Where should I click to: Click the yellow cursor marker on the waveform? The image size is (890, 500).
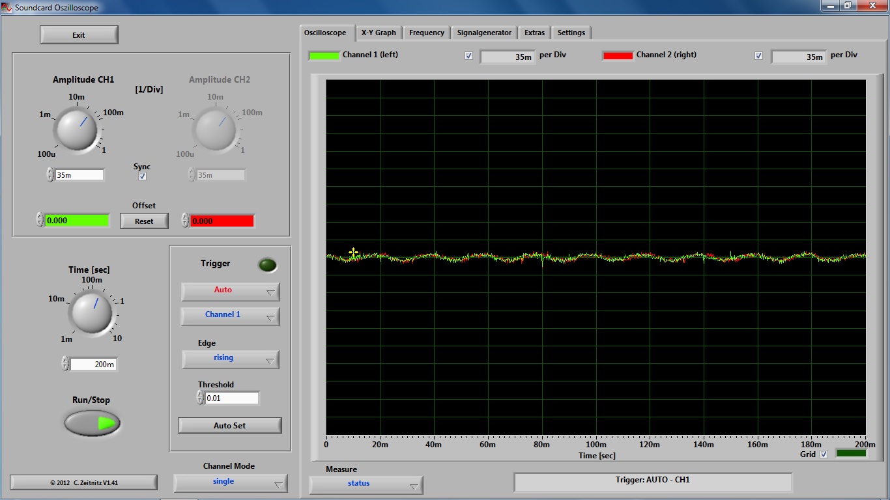point(353,253)
